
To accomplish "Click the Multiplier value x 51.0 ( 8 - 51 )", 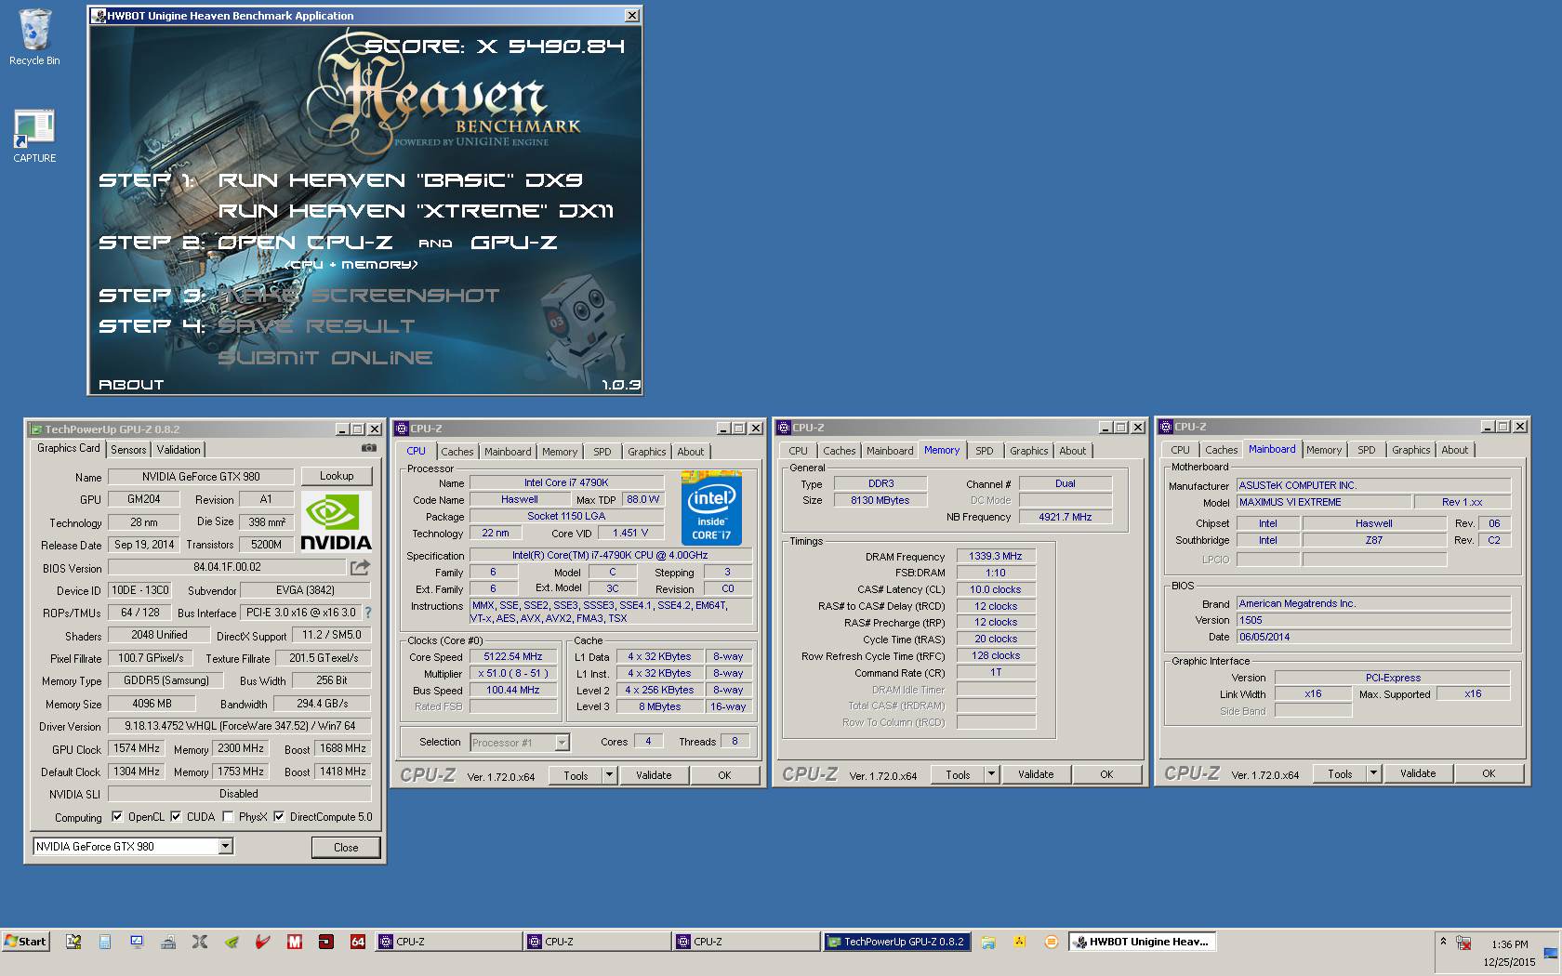I will click(x=513, y=673).
